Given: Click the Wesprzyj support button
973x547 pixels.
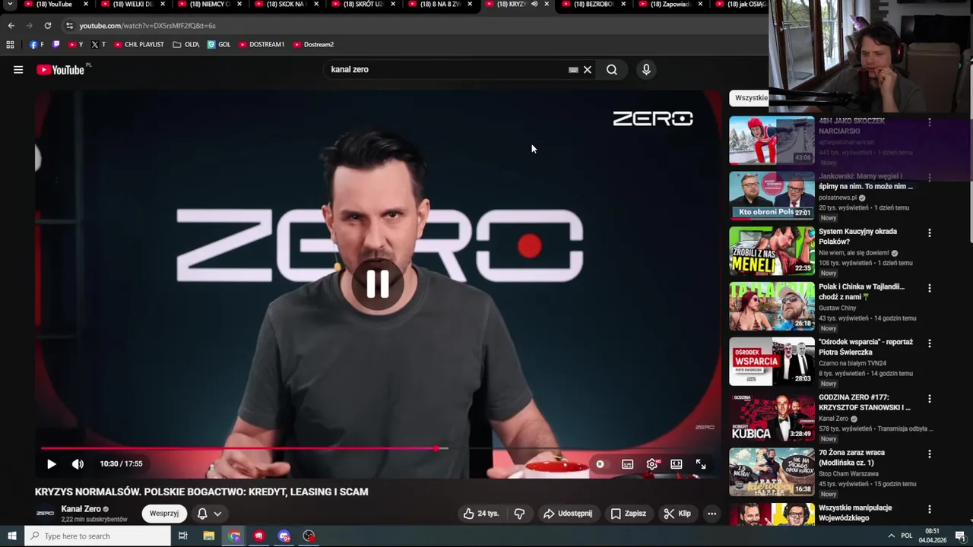Looking at the screenshot, I should point(164,514).
